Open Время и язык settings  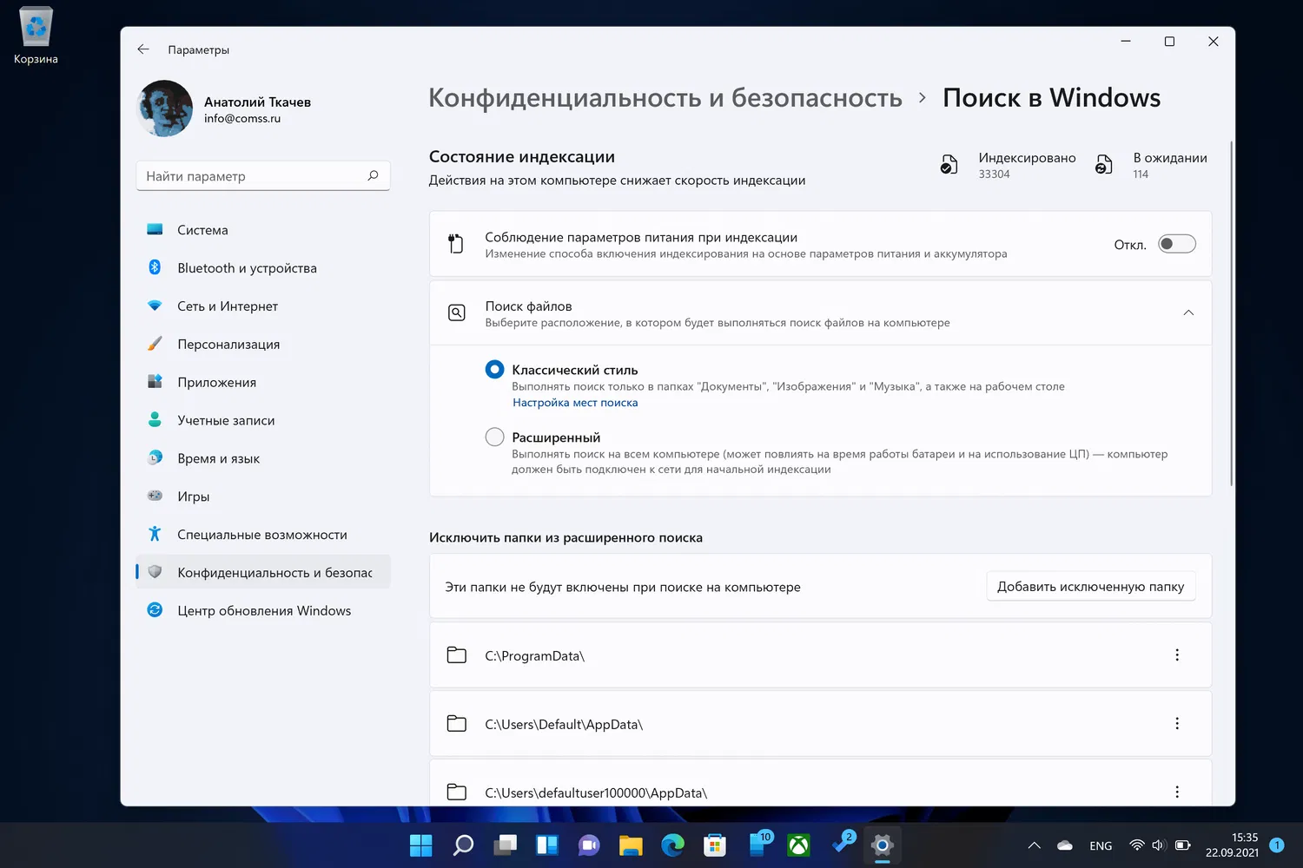pos(263,458)
